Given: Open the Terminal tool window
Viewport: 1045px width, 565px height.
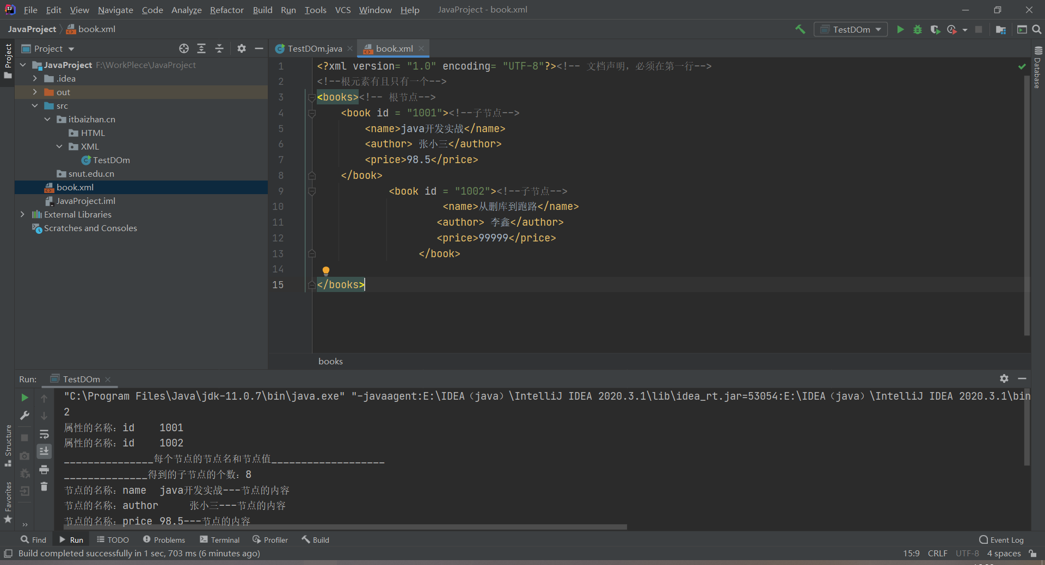Looking at the screenshot, I should tap(220, 539).
